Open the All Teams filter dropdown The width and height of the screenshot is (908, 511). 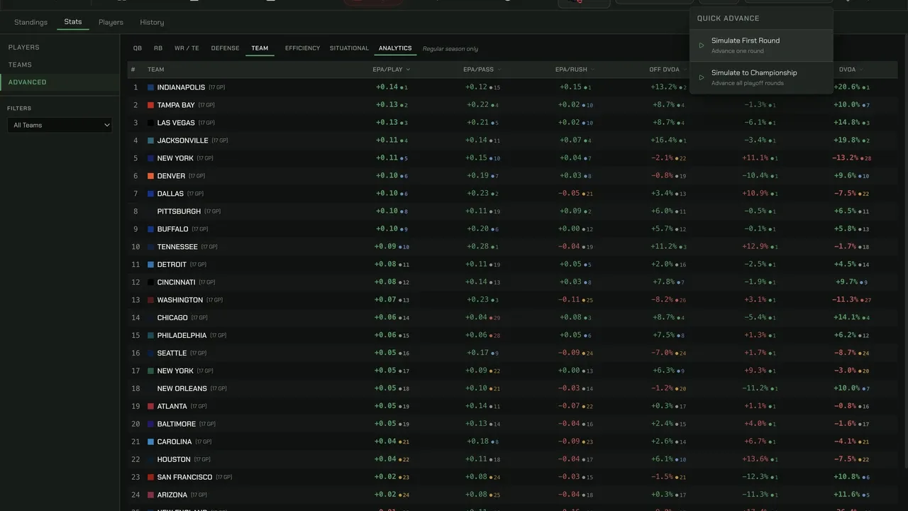tap(60, 125)
